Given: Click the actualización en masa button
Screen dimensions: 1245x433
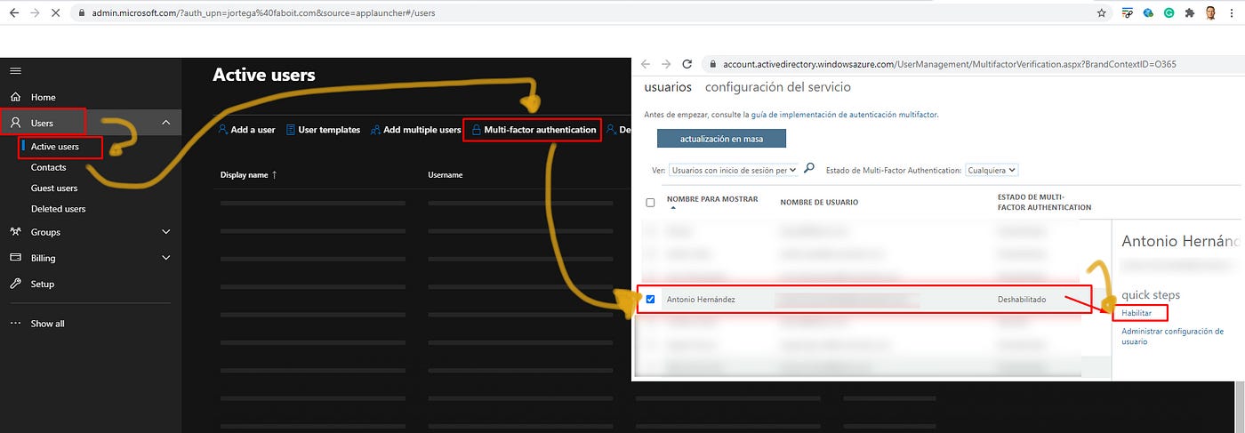Looking at the screenshot, I should (x=722, y=139).
